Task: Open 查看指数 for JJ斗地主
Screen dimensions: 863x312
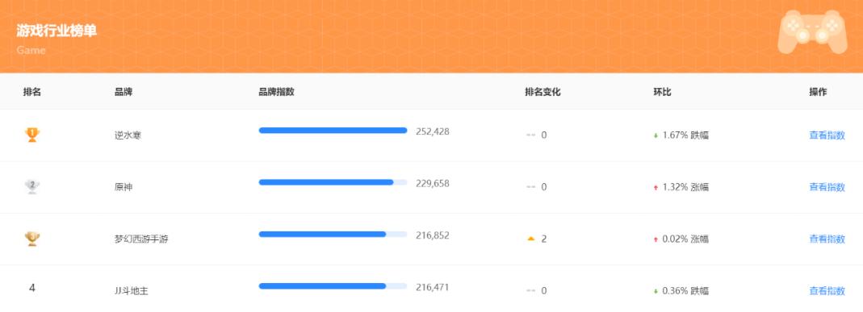Action: [827, 290]
